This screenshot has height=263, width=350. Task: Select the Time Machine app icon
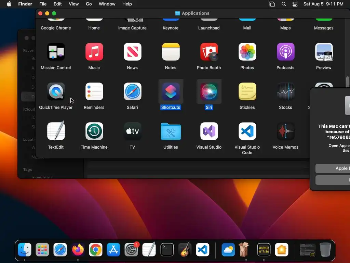(x=94, y=131)
